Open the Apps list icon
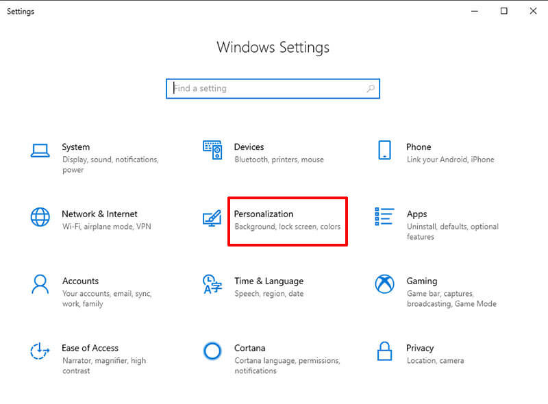548x404 pixels. click(x=384, y=216)
